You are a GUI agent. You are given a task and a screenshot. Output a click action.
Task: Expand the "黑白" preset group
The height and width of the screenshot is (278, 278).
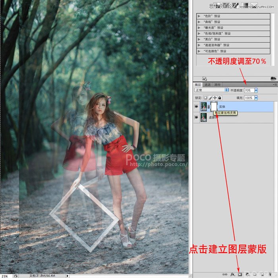click(199, 39)
